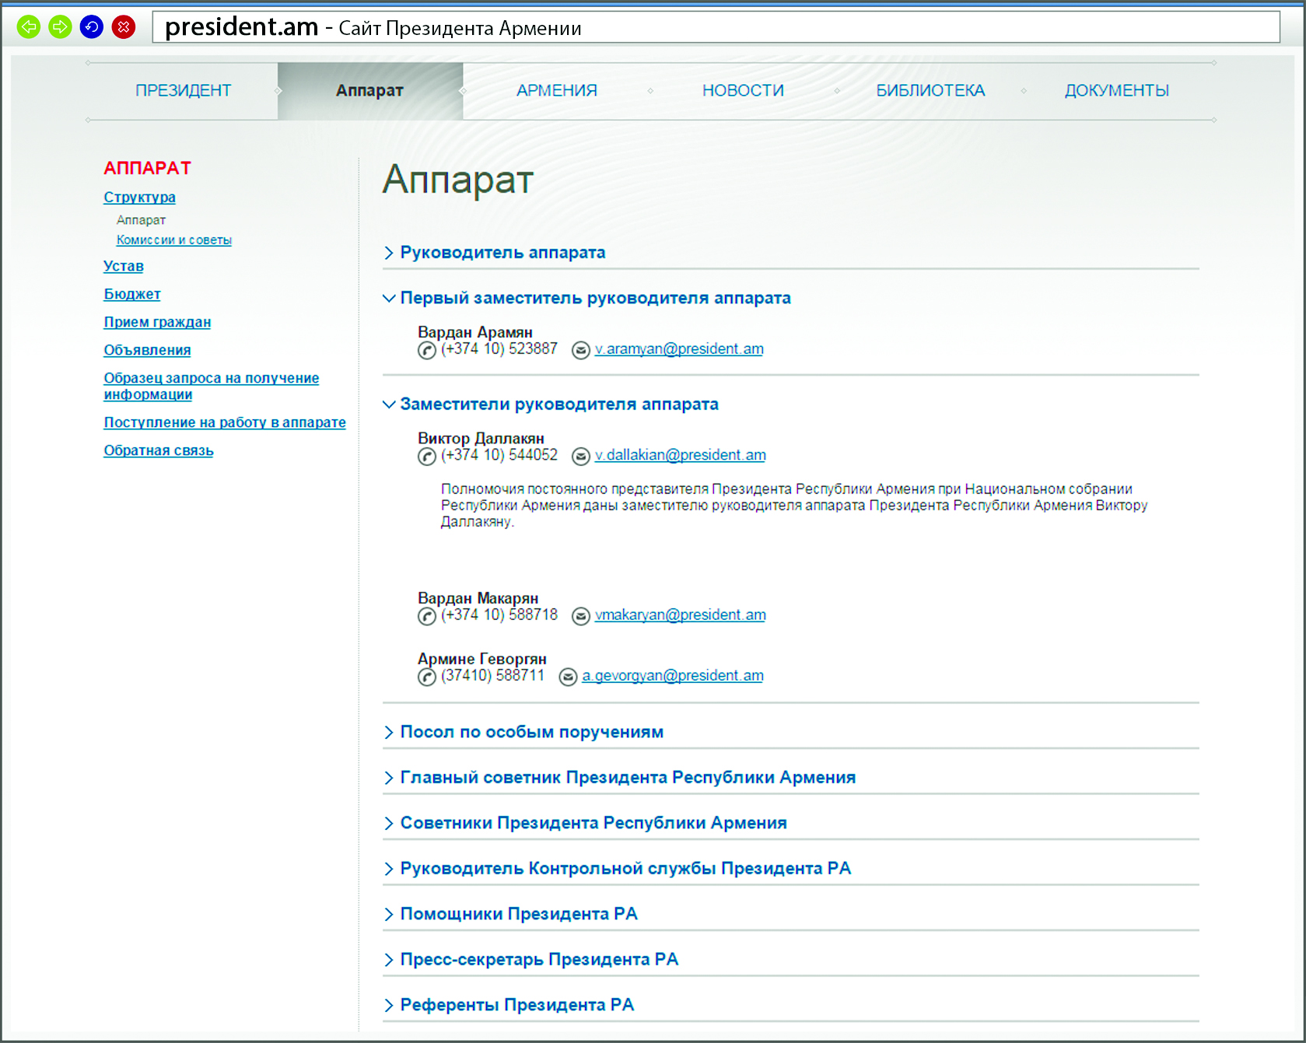Open the Комиссии и советы sidebar link

[174, 240]
